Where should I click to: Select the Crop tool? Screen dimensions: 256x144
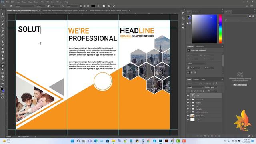pyautogui.click(x=2, y=28)
